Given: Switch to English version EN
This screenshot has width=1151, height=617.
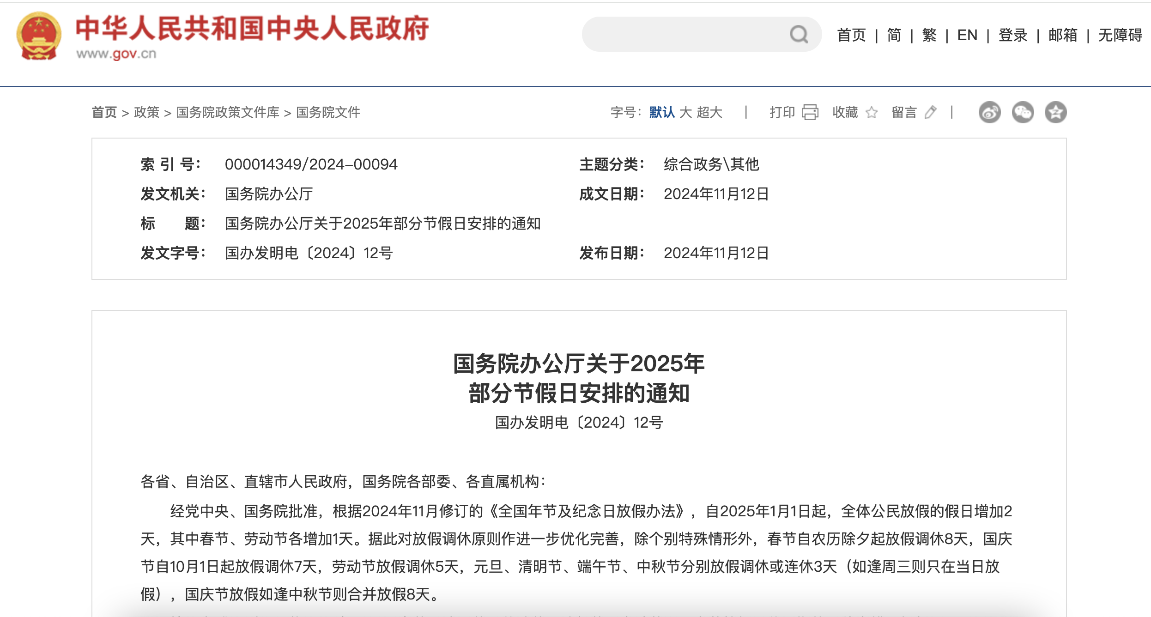Looking at the screenshot, I should tap(967, 35).
